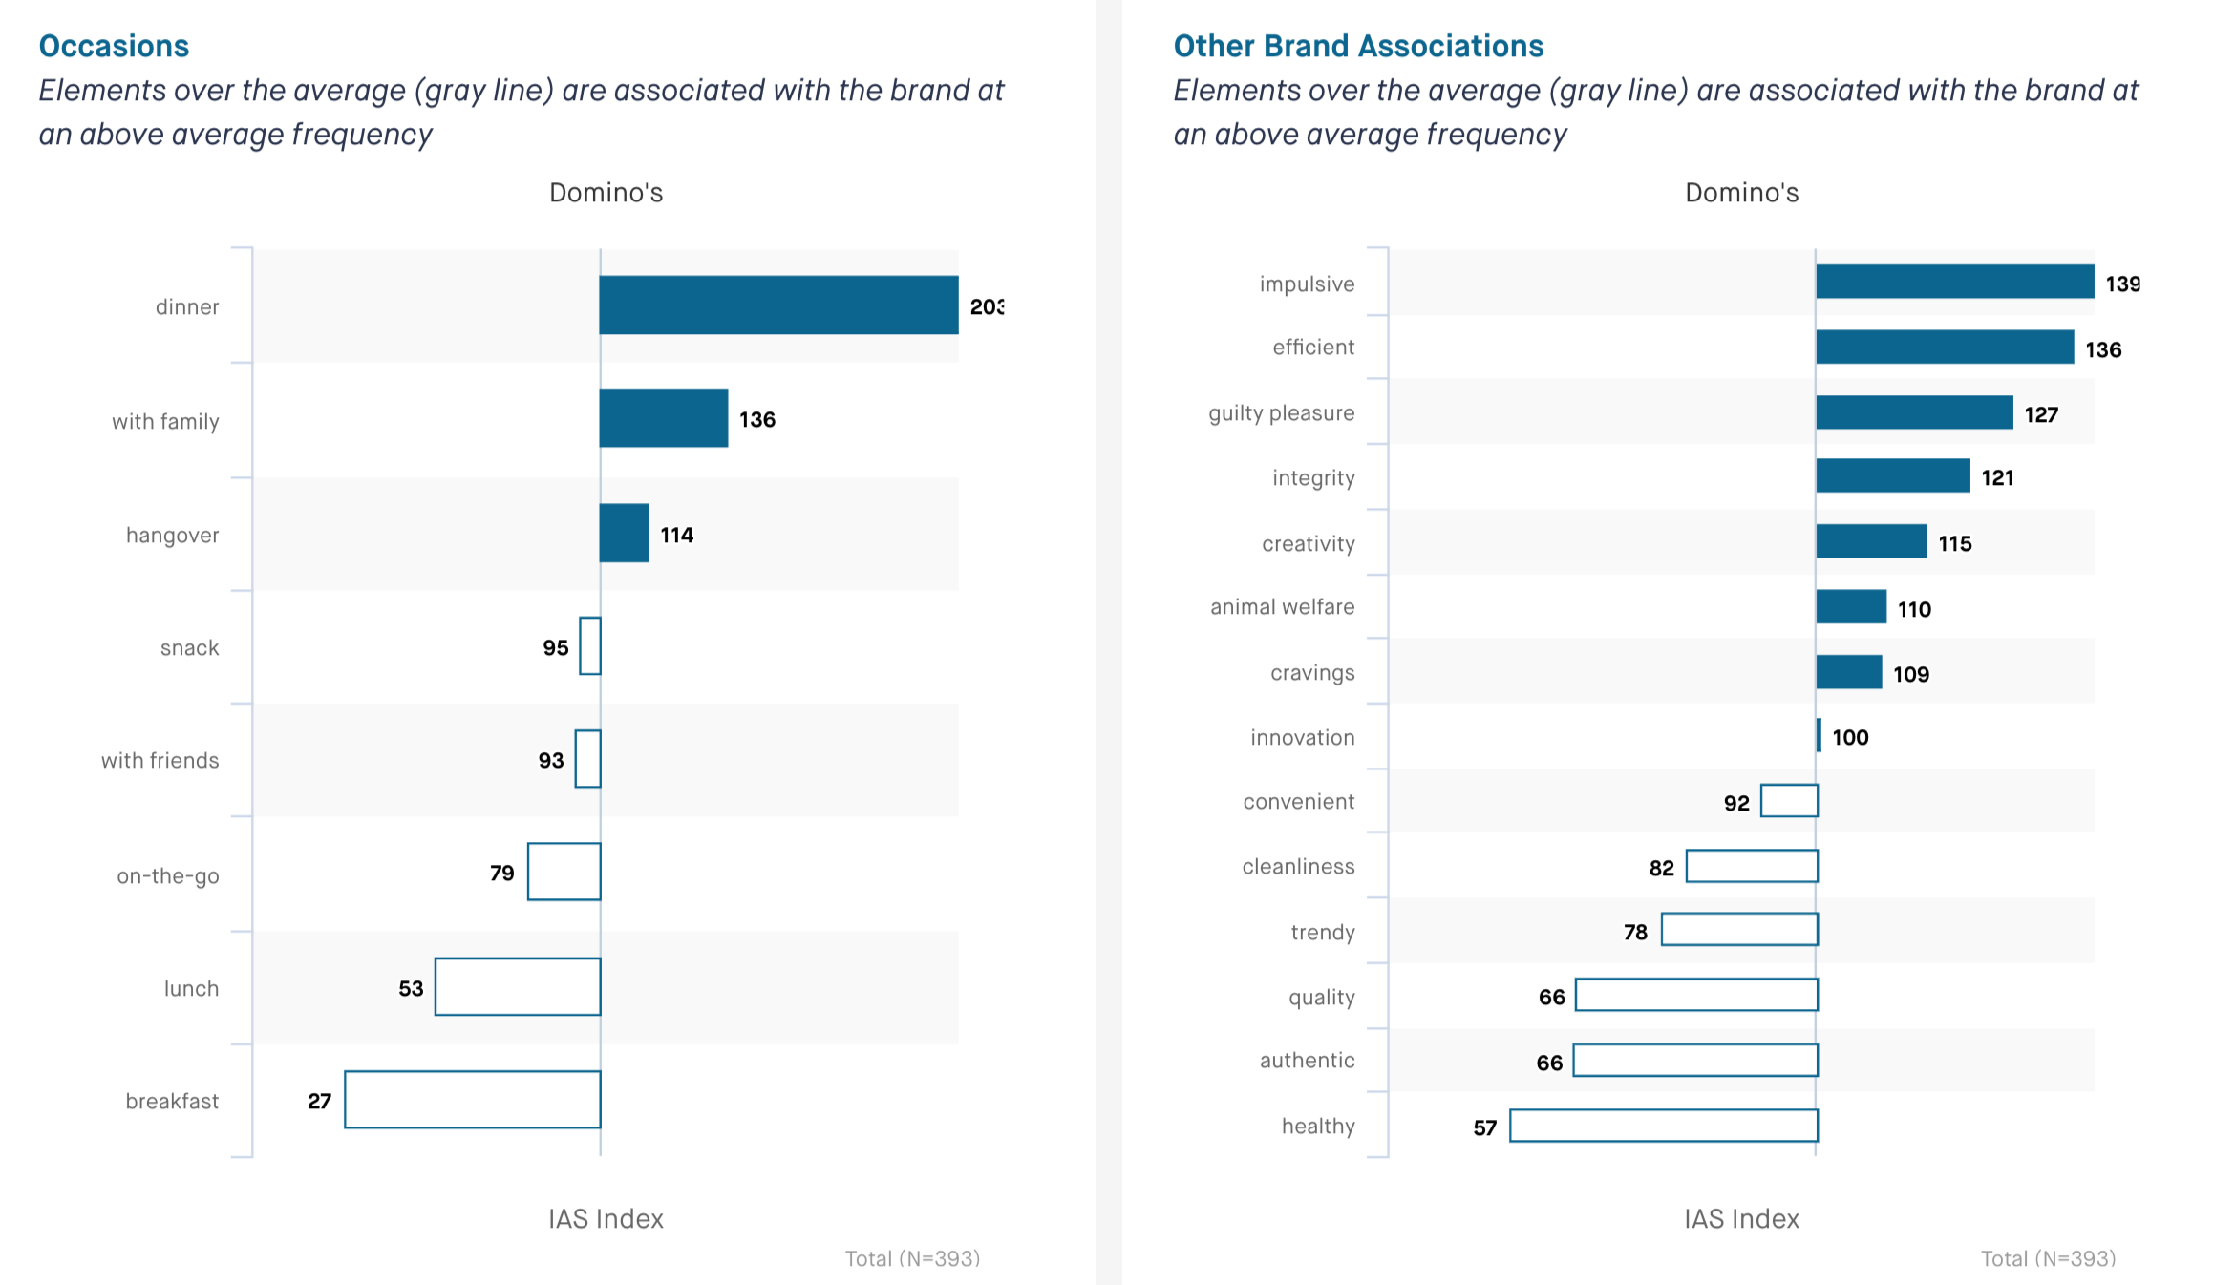Viewport: 2214px width, 1285px height.
Task: Select the cleanliness bar valued 82
Action: point(1752,866)
